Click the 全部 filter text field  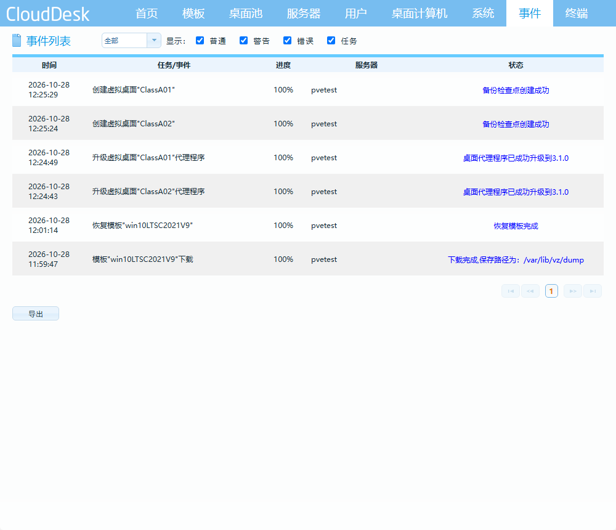click(124, 41)
